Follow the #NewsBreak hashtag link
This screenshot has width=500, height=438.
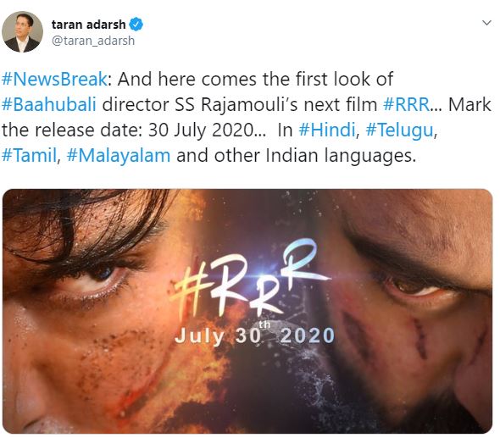[x=54, y=79]
